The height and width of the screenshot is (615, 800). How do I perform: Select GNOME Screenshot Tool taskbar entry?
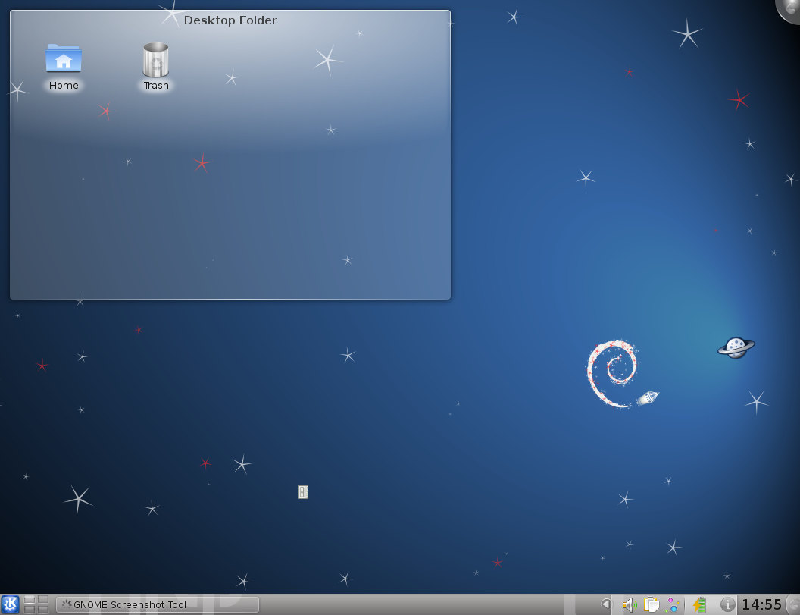(158, 604)
